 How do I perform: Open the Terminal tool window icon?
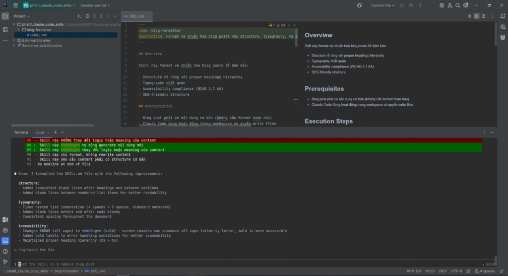(5, 241)
